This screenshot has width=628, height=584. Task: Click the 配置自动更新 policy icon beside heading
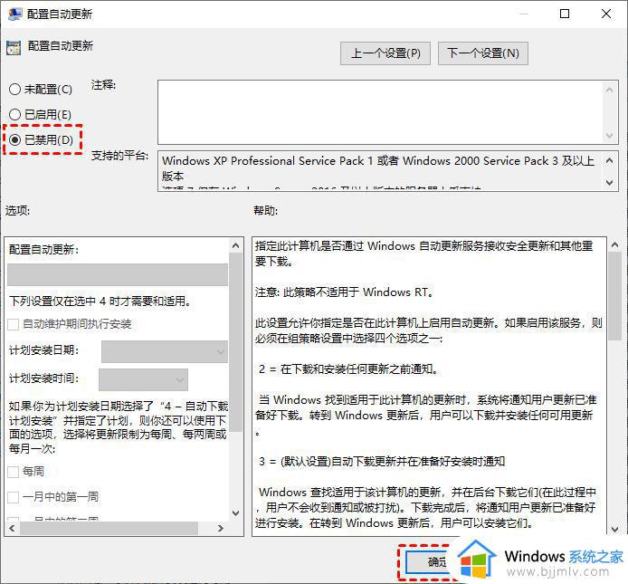pos(14,48)
